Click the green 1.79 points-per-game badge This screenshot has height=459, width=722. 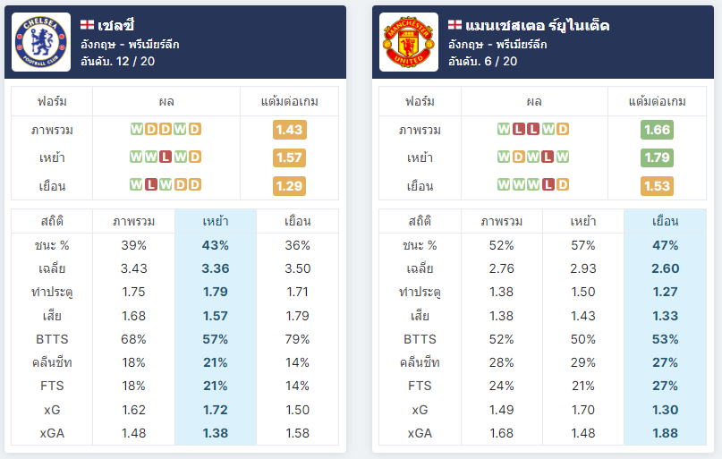657,157
